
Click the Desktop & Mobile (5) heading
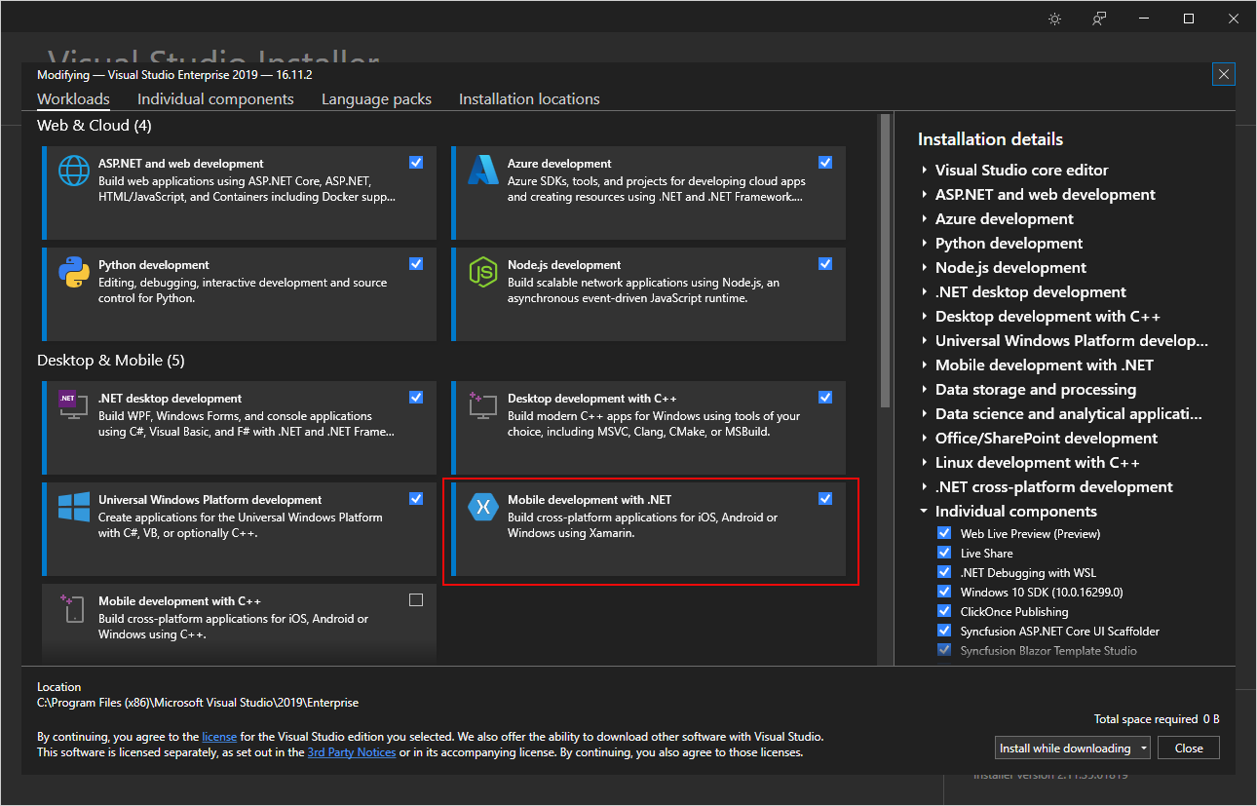click(x=111, y=361)
